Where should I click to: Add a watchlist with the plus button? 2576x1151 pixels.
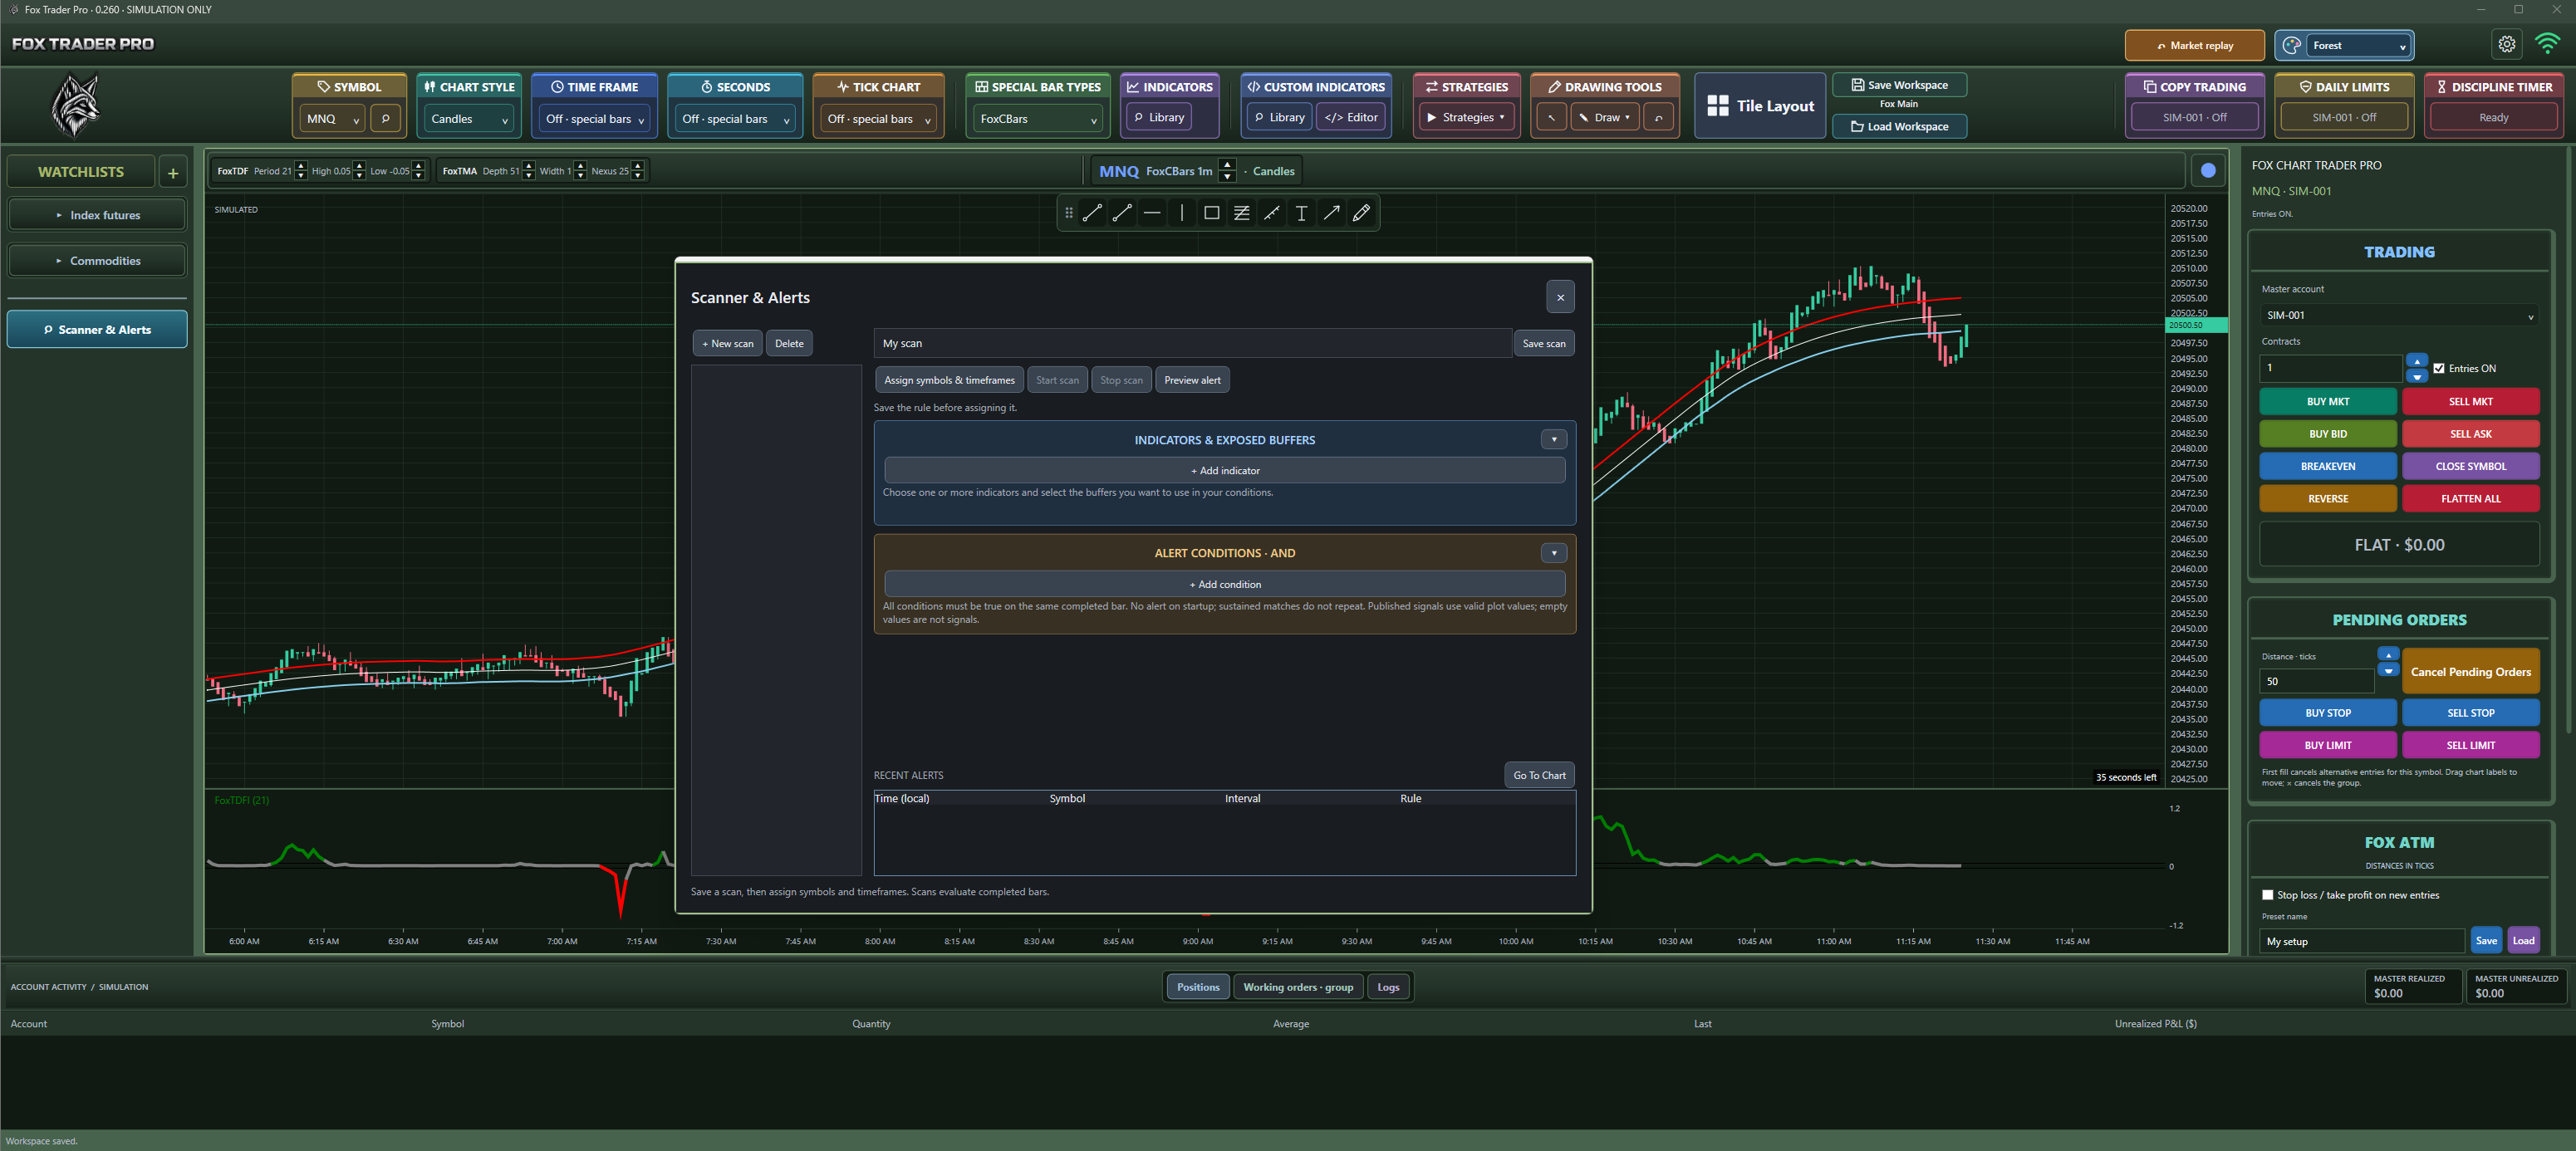click(x=173, y=172)
